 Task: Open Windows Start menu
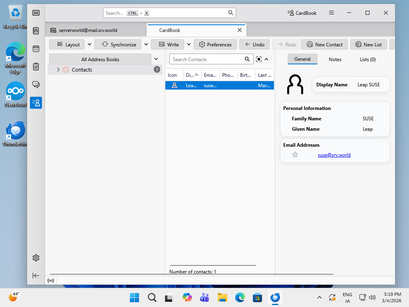[x=134, y=297]
